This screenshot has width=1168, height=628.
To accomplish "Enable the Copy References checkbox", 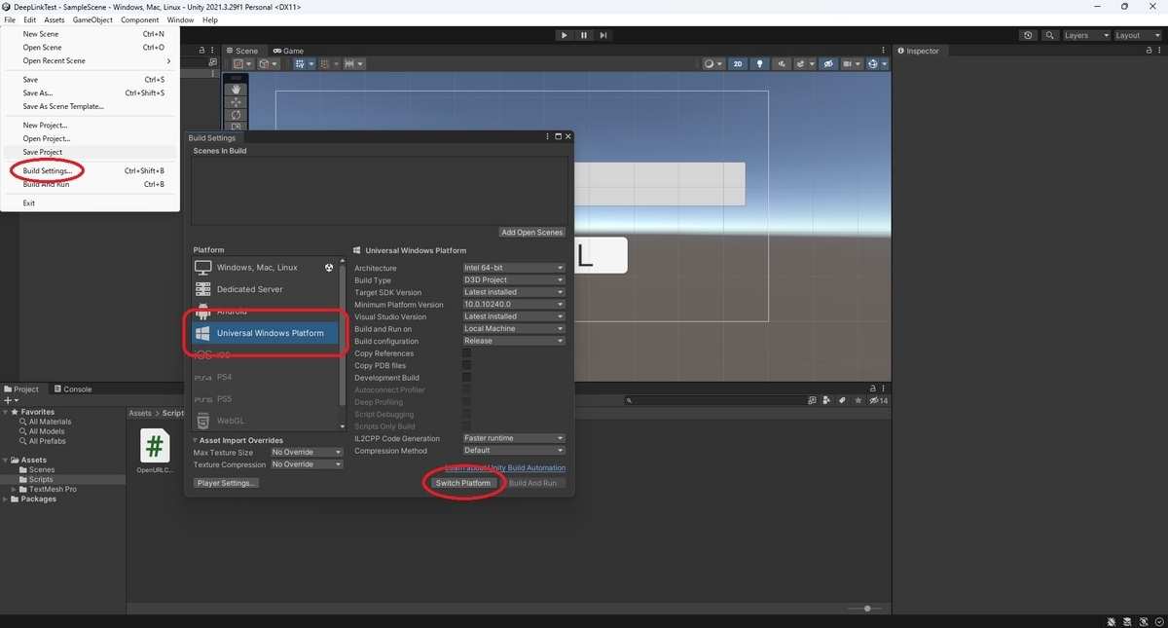I will pos(466,353).
